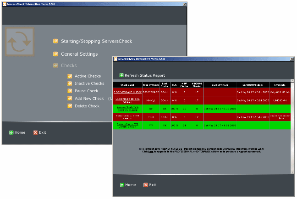
Task: Click the scrollbar up arrow in the status report
Action: coord(292,81)
